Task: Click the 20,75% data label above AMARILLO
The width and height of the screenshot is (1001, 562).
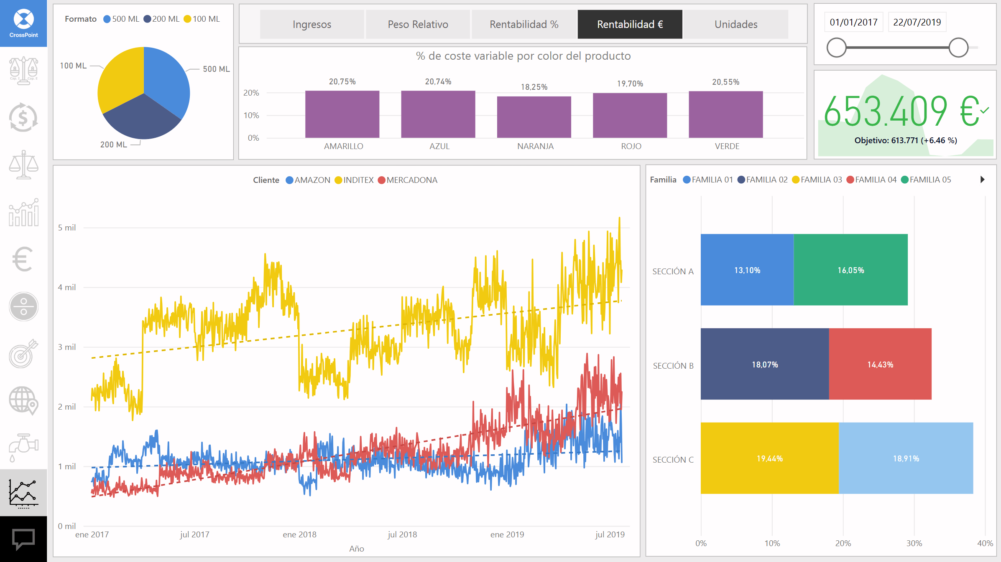Action: click(x=342, y=81)
